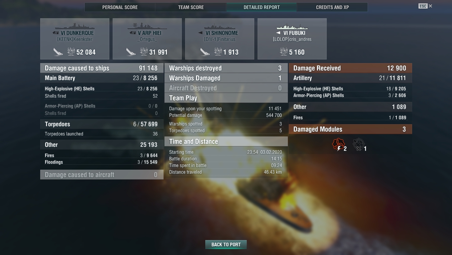Open the Personal Score tab
The height and width of the screenshot is (255, 452).
(x=120, y=7)
